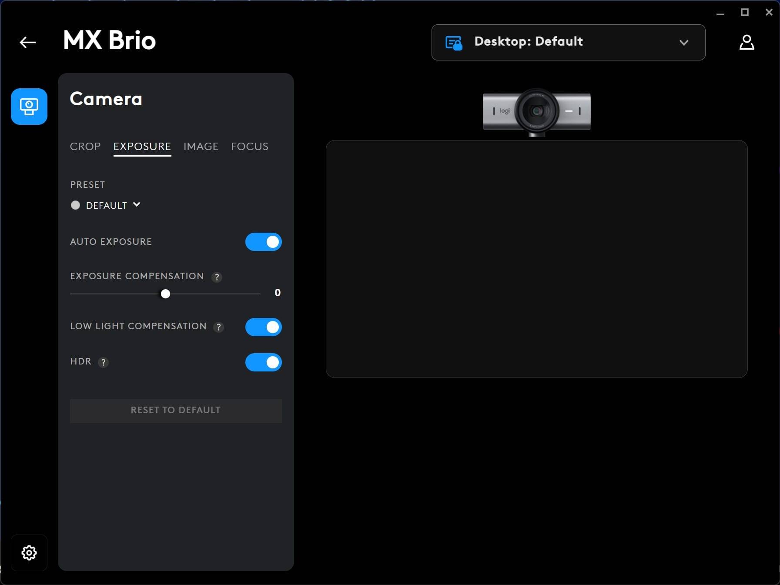Click the exposure compensation slider handle
Screen dimensions: 780x585
[x=165, y=294]
